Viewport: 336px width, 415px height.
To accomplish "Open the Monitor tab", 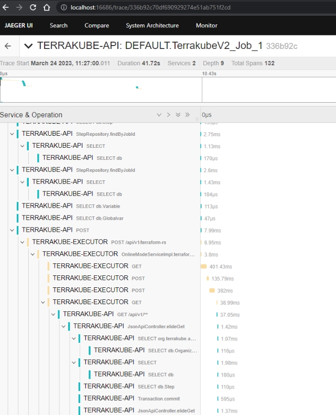I will click(x=207, y=25).
